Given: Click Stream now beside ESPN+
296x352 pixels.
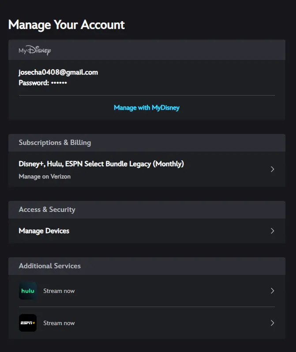Looking at the screenshot, I should coord(59,323).
